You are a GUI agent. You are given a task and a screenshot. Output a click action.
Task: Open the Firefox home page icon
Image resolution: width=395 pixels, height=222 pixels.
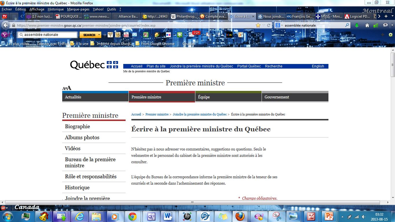point(367,25)
